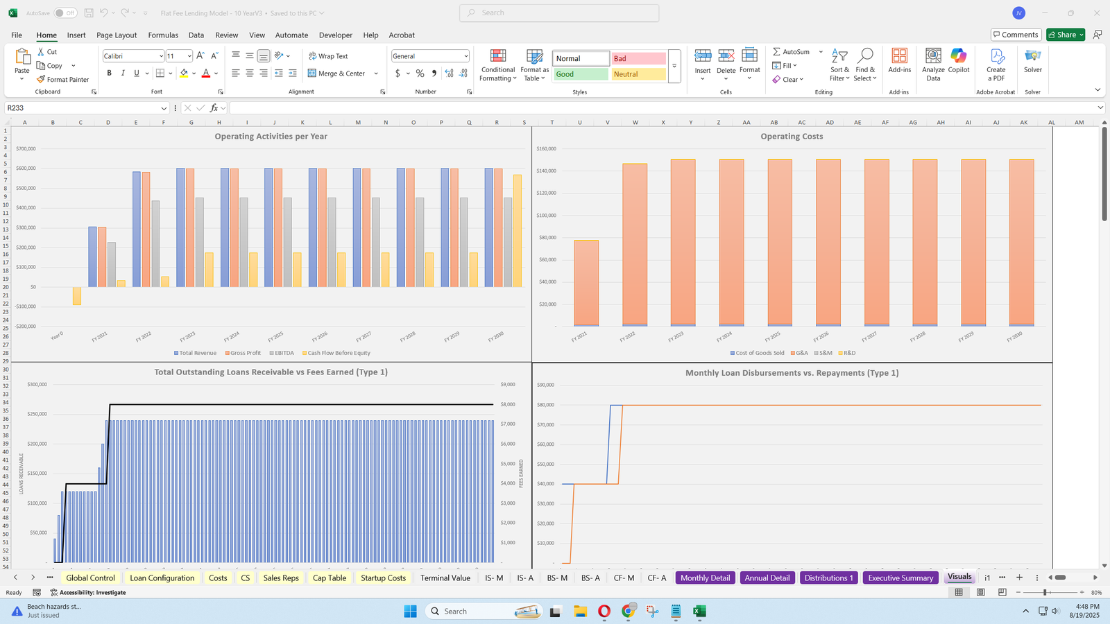Open the Formulas ribbon tab
The image size is (1110, 624).
(163, 35)
